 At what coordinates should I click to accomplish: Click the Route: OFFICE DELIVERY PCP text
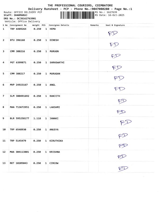coord(23,12)
